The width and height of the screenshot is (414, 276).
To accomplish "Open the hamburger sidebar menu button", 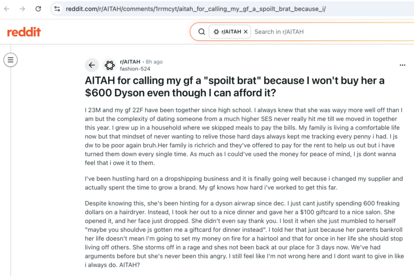I will click(x=11, y=60).
